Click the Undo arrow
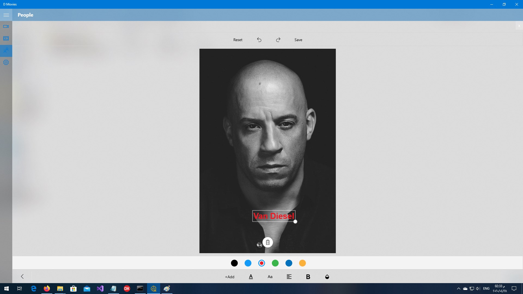Screen dimensions: 523x294 coord(259,39)
